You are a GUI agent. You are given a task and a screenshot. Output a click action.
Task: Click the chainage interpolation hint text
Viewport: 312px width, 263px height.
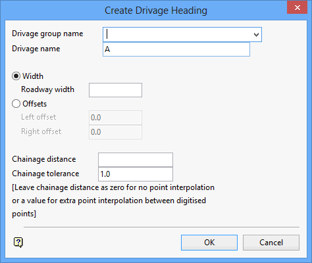113,201
